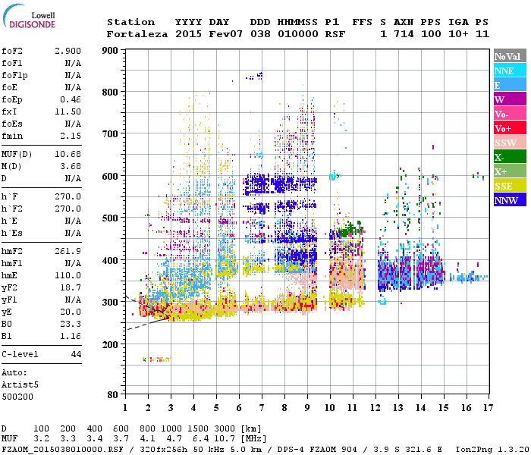Viewport: 531px width, 455px height.
Task: Click the dark green X- legend swatch
Action: pos(507,157)
